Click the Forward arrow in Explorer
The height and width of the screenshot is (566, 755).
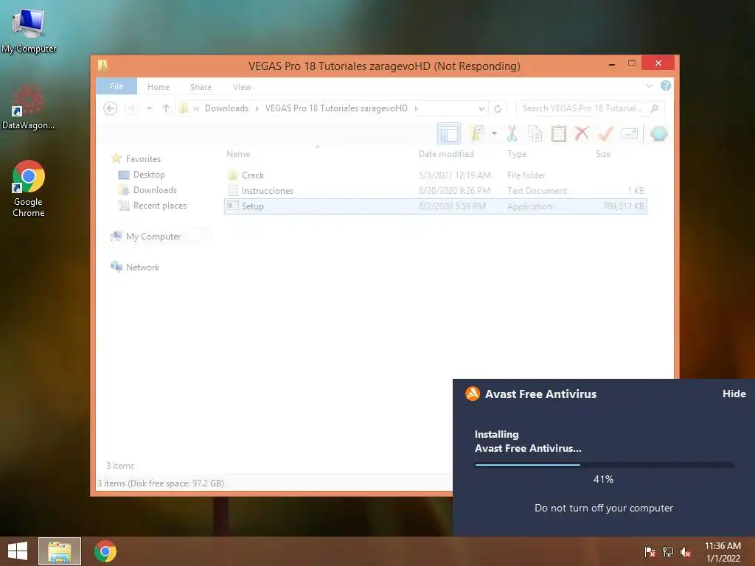[131, 108]
